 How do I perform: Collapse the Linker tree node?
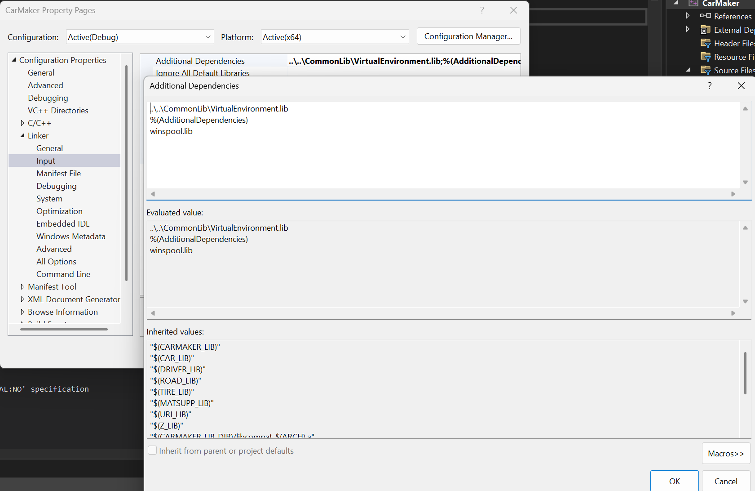tap(22, 135)
